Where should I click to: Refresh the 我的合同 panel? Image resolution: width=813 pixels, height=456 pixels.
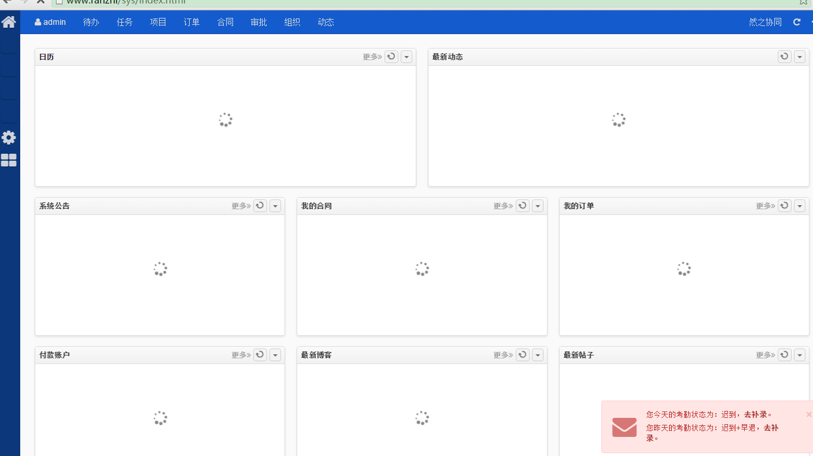pyautogui.click(x=523, y=206)
